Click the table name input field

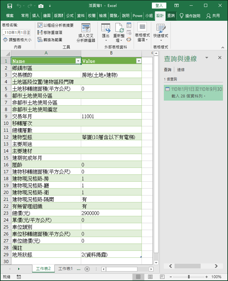point(16,33)
